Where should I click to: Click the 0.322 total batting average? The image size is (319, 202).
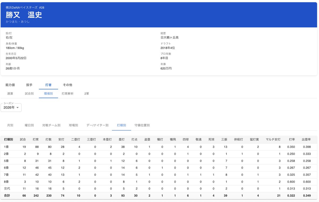[291, 196]
